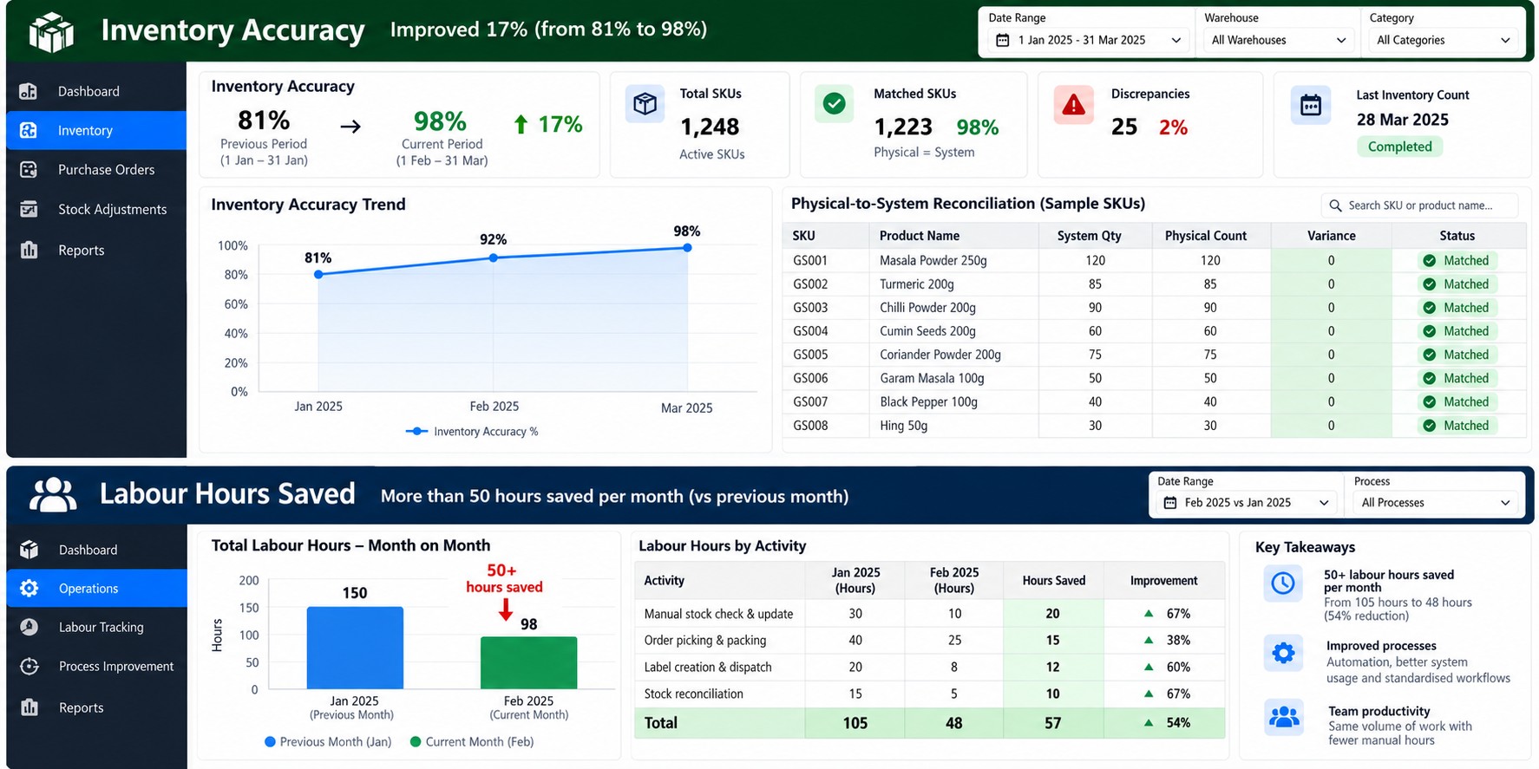Click the Completed status badge
Viewport: 1539px width, 769px height.
[x=1400, y=147]
